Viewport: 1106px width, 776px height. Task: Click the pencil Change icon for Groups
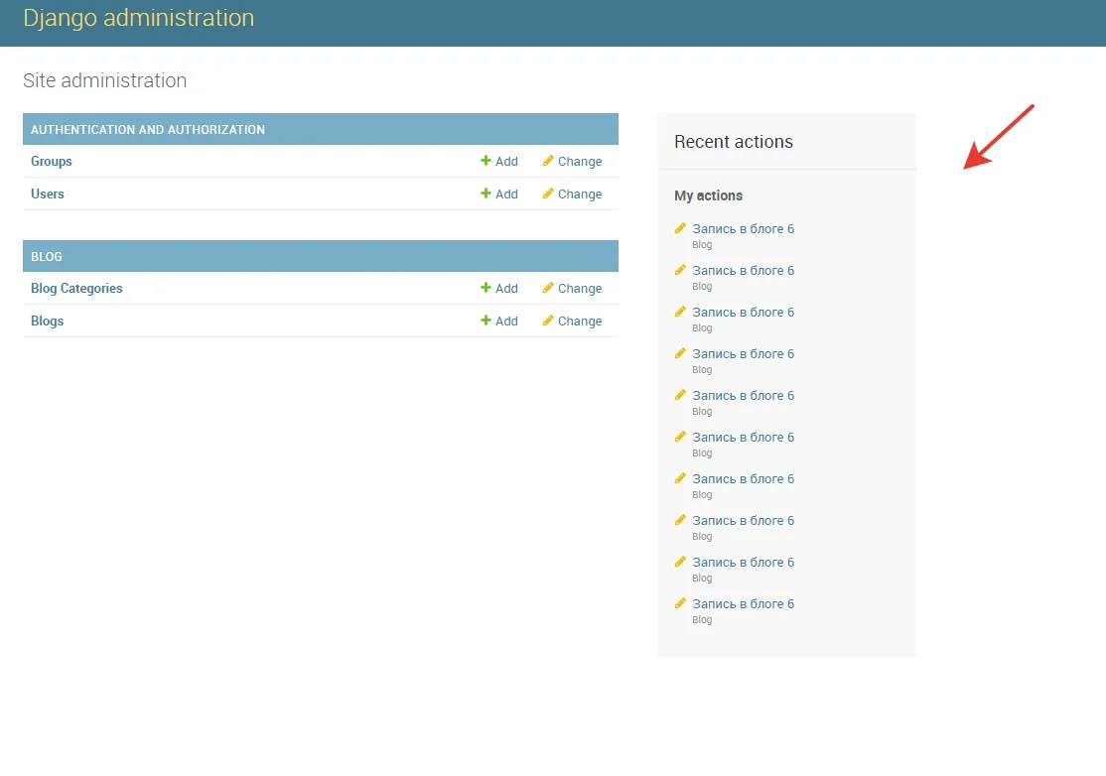tap(547, 161)
